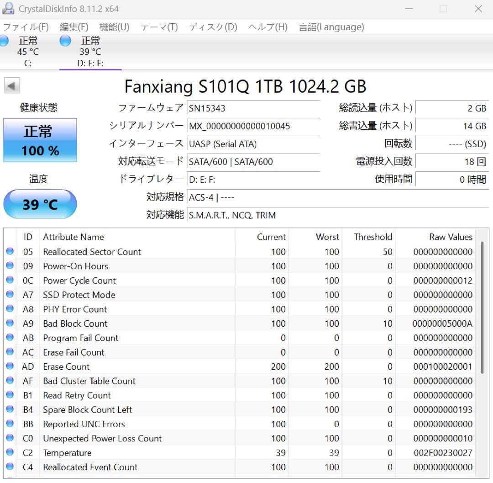This screenshot has width=493, height=483.
Task: Click the health indicator next to Temperature attribute
Action: click(10, 453)
